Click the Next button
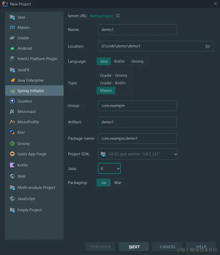Viewport: 220px width, 255px height. point(134,247)
